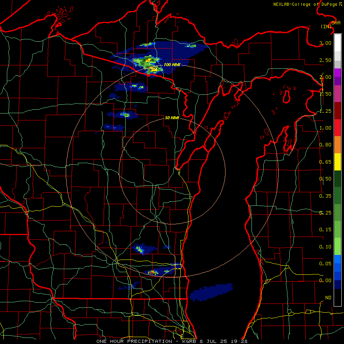Click the 0.05 legend value
This screenshot has height=344, width=344.
tap(325, 263)
